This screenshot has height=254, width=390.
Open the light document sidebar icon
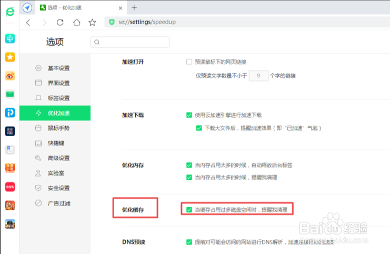[x=10, y=150]
